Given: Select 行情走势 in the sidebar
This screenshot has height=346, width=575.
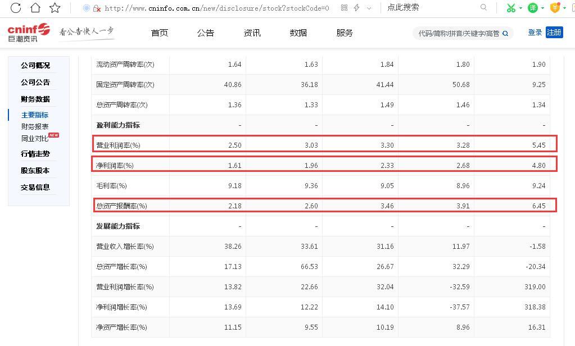Looking at the screenshot, I should click(35, 153).
